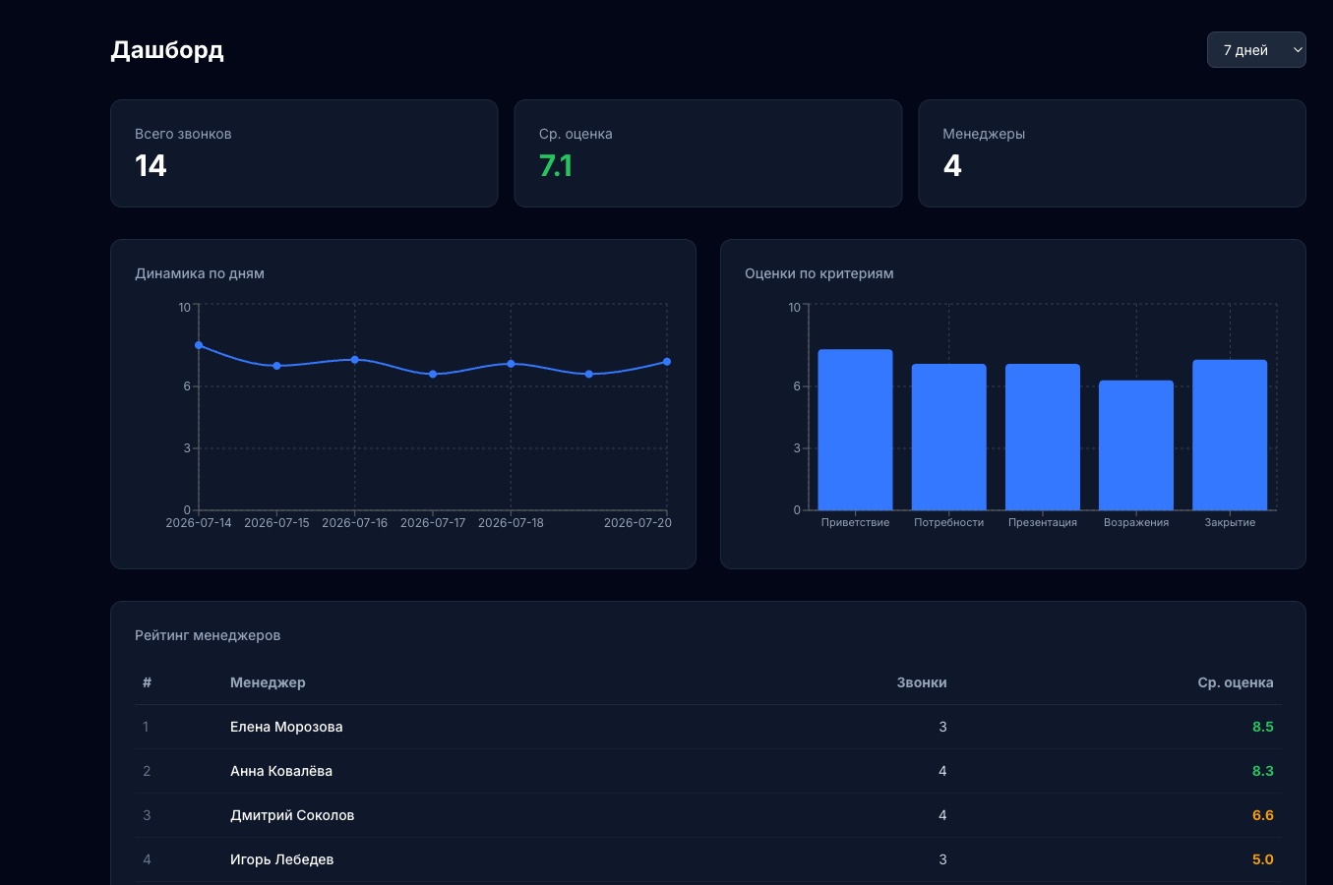Select the manager count in the Менеджеры card
The width and height of the screenshot is (1333, 885).
pos(952,165)
